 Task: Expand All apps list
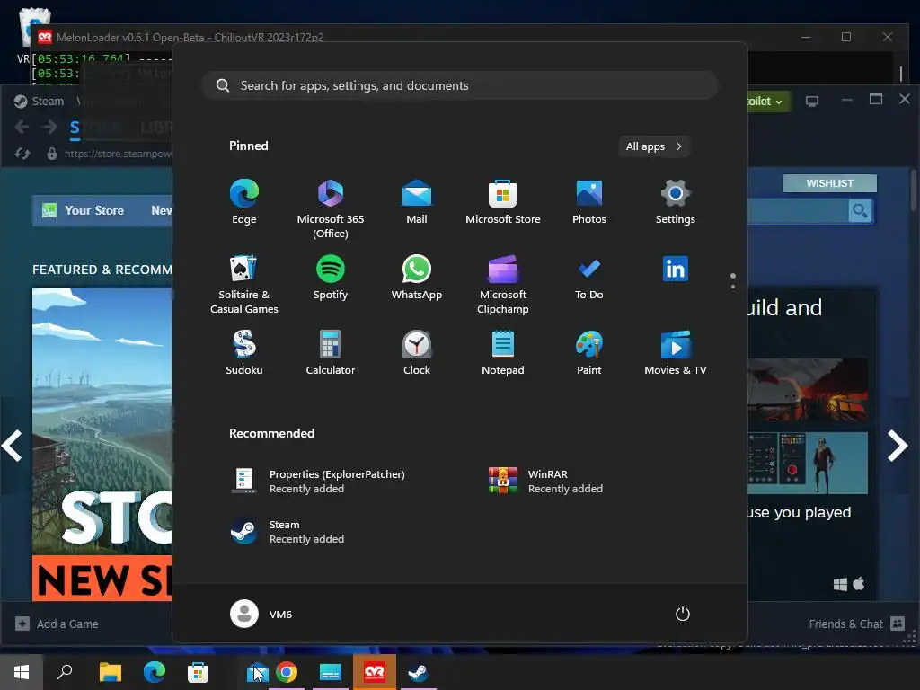[654, 146]
